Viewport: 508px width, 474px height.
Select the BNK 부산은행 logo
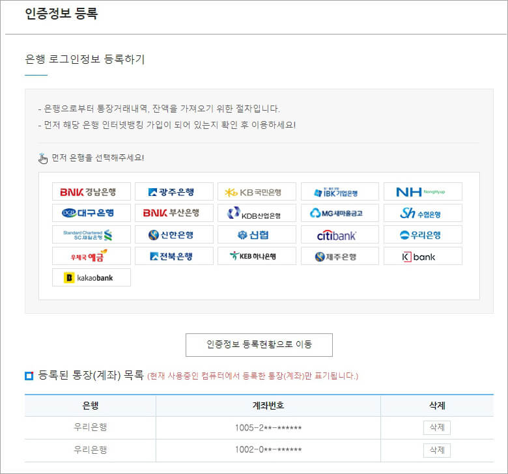pos(174,213)
